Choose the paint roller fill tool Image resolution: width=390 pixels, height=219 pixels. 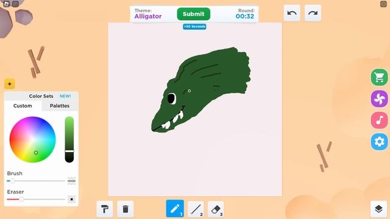pos(105,209)
